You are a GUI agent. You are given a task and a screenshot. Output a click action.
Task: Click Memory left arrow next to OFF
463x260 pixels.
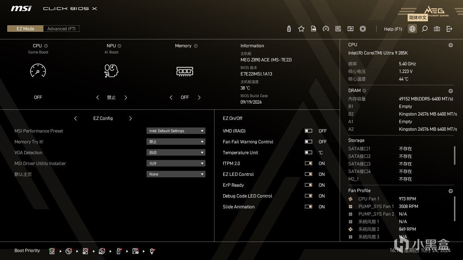(x=171, y=97)
